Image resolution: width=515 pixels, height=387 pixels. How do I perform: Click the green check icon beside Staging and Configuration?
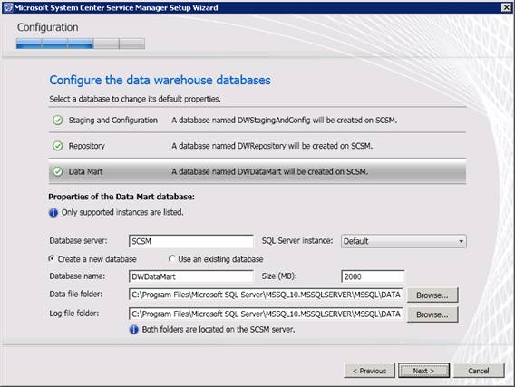pos(58,121)
